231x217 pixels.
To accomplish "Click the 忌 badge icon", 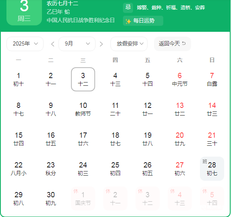I will [x=128, y=7].
